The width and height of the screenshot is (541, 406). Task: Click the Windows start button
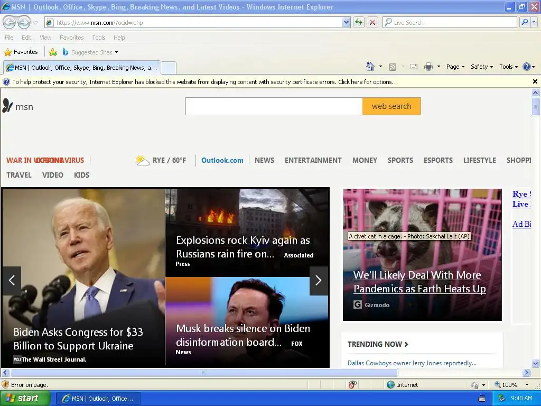click(x=26, y=398)
